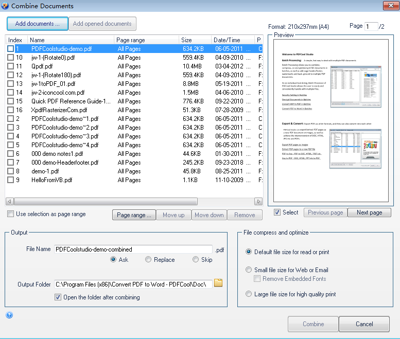Click the 07-28-2009 date cell
Image resolution: width=400 pixels, height=339 pixels.
coord(229,110)
